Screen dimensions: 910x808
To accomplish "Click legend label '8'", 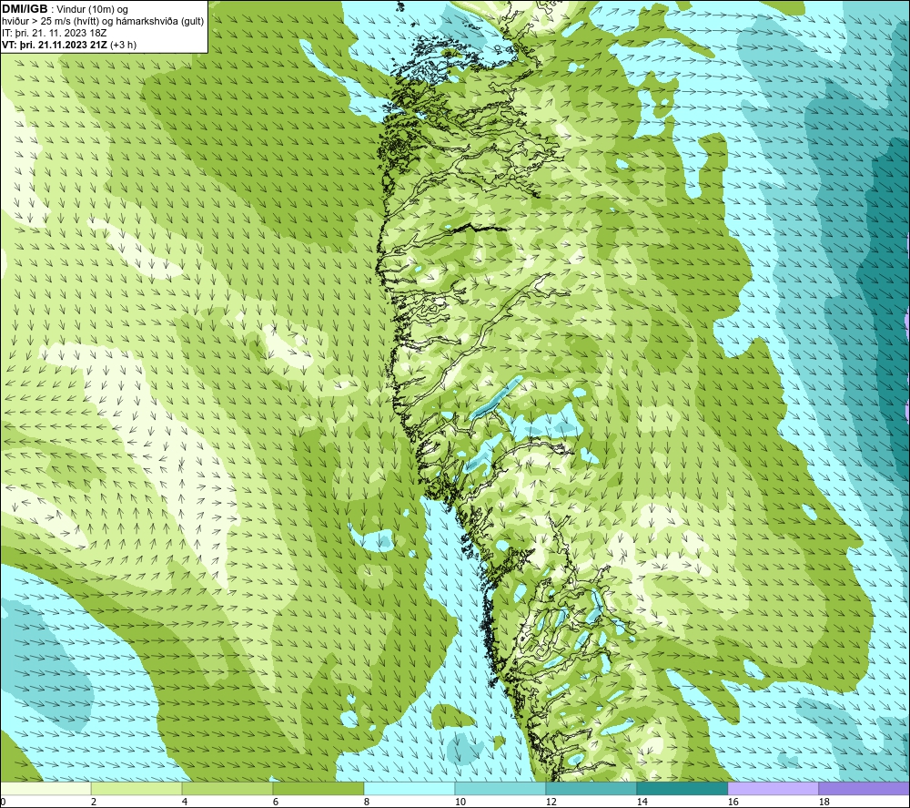I will pos(367,803).
